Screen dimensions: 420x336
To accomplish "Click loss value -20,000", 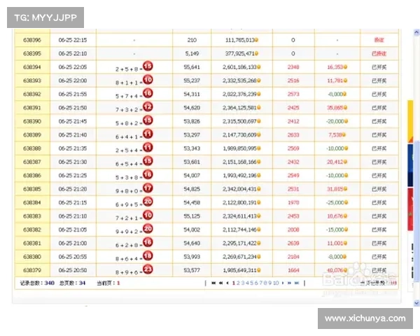I will 335,121.
